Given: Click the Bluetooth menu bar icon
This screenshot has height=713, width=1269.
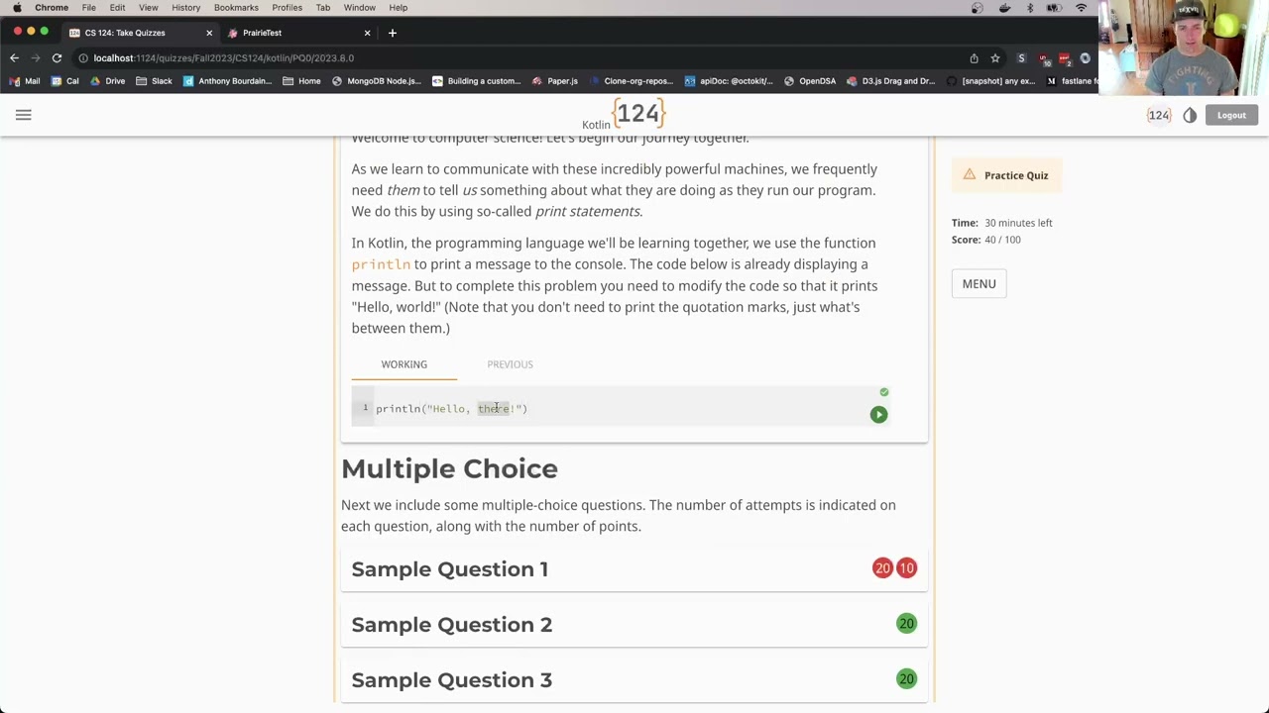Looking at the screenshot, I should [1029, 8].
